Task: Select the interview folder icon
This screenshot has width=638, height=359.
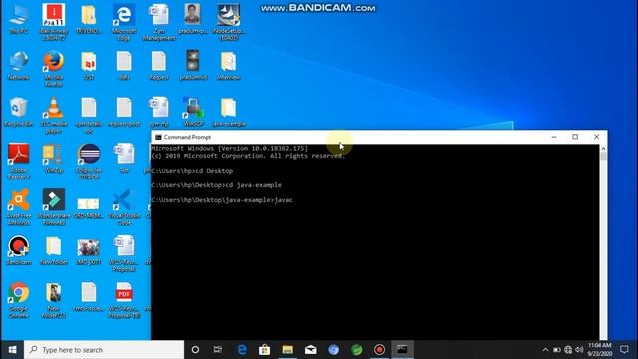Action: 228,65
